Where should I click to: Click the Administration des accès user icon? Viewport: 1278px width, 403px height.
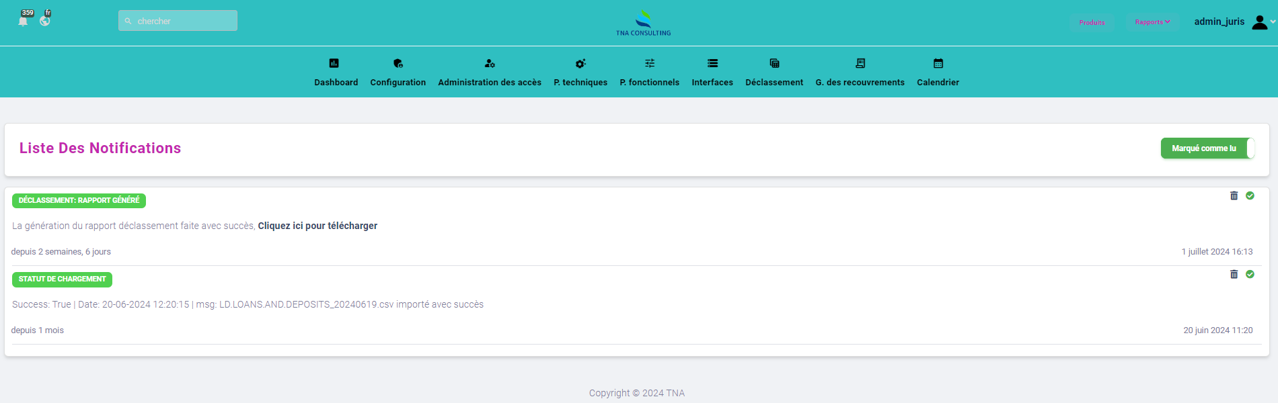(x=489, y=63)
